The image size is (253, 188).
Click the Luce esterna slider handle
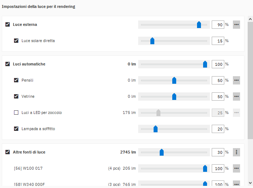tap(199, 25)
